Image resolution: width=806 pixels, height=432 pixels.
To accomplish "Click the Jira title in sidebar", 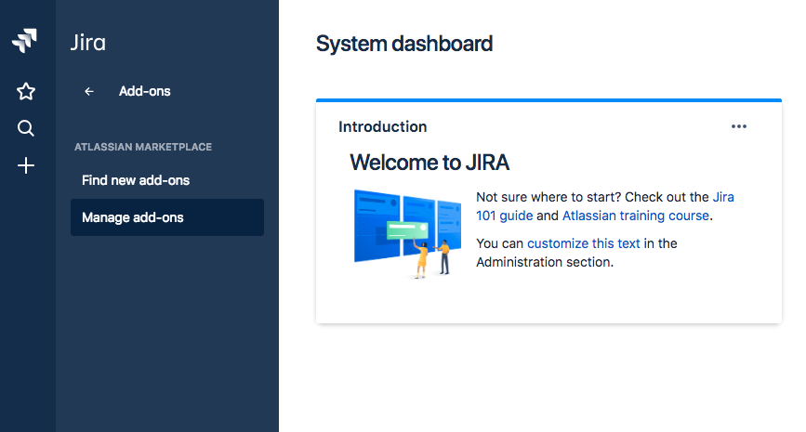I will 88,42.
